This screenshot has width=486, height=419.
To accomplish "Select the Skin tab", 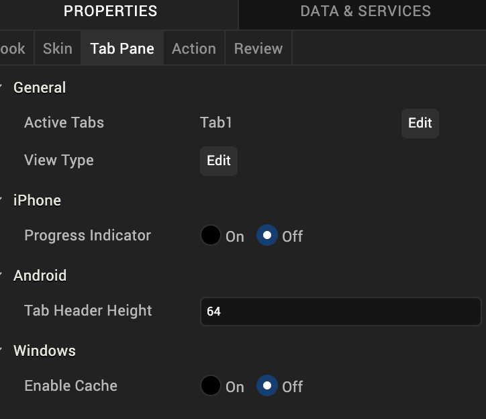I will pyautogui.click(x=57, y=49).
